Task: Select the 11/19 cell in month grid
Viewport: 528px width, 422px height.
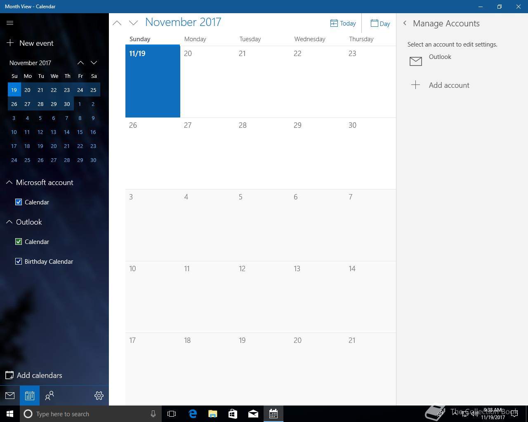Action: point(153,81)
